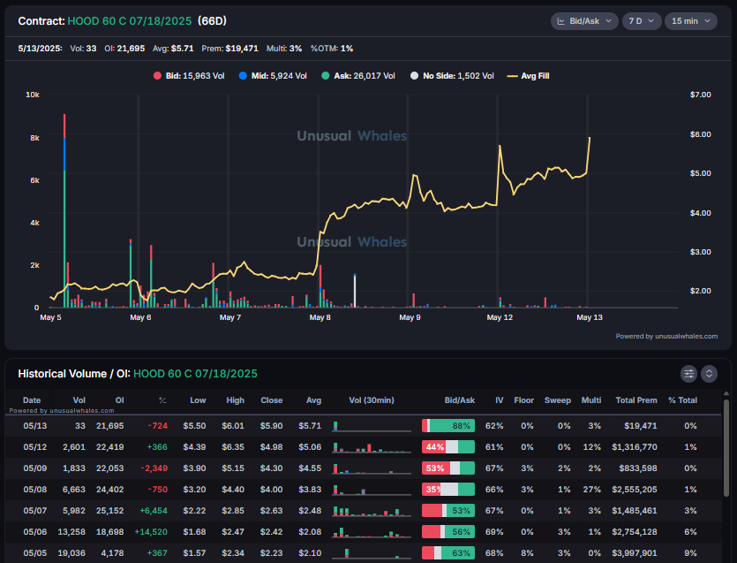The image size is (737, 563).
Task: Click the $3,997,901 total premium cell
Action: tap(634, 552)
